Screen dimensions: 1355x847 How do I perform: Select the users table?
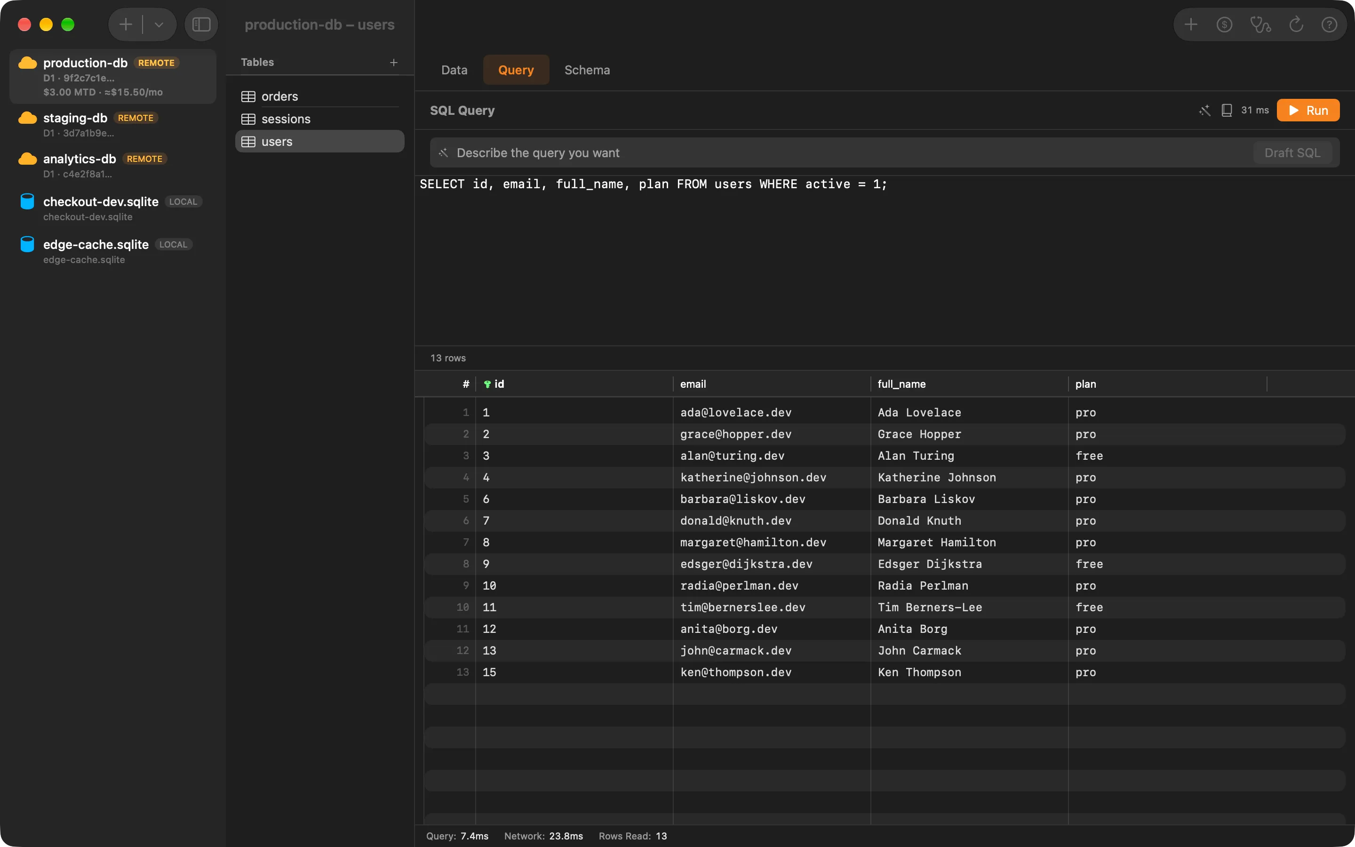point(320,142)
